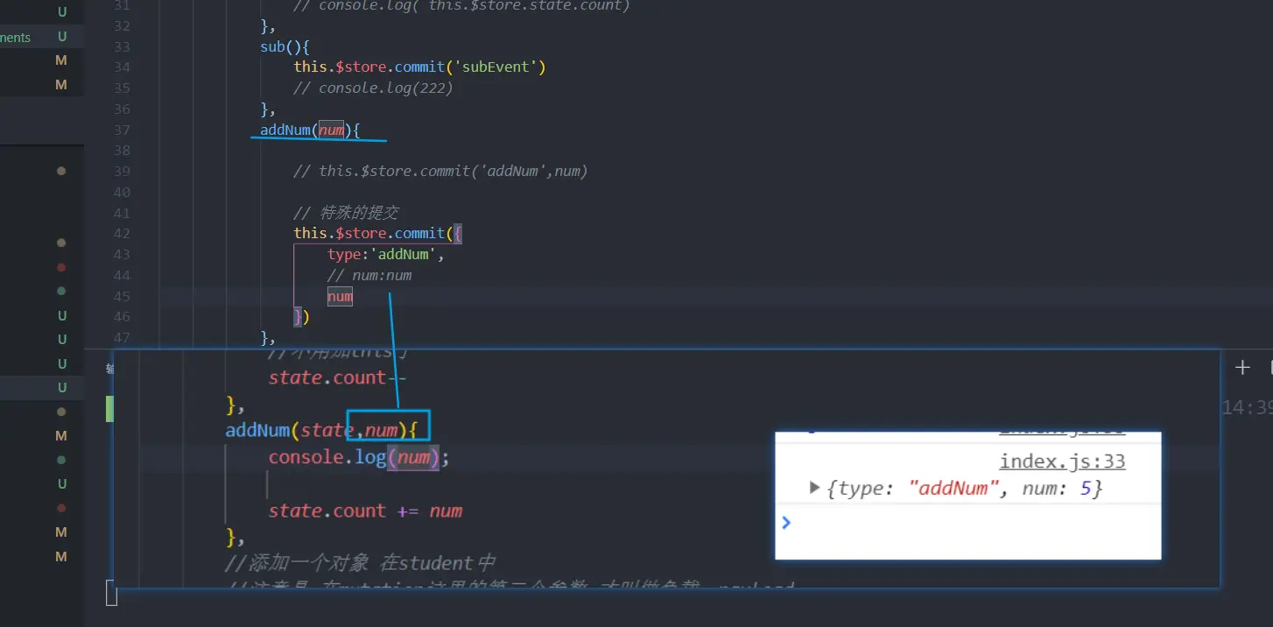Image resolution: width=1273 pixels, height=627 pixels.
Task: Click the plus icon in the panel toolbar
Action: coord(1242,368)
